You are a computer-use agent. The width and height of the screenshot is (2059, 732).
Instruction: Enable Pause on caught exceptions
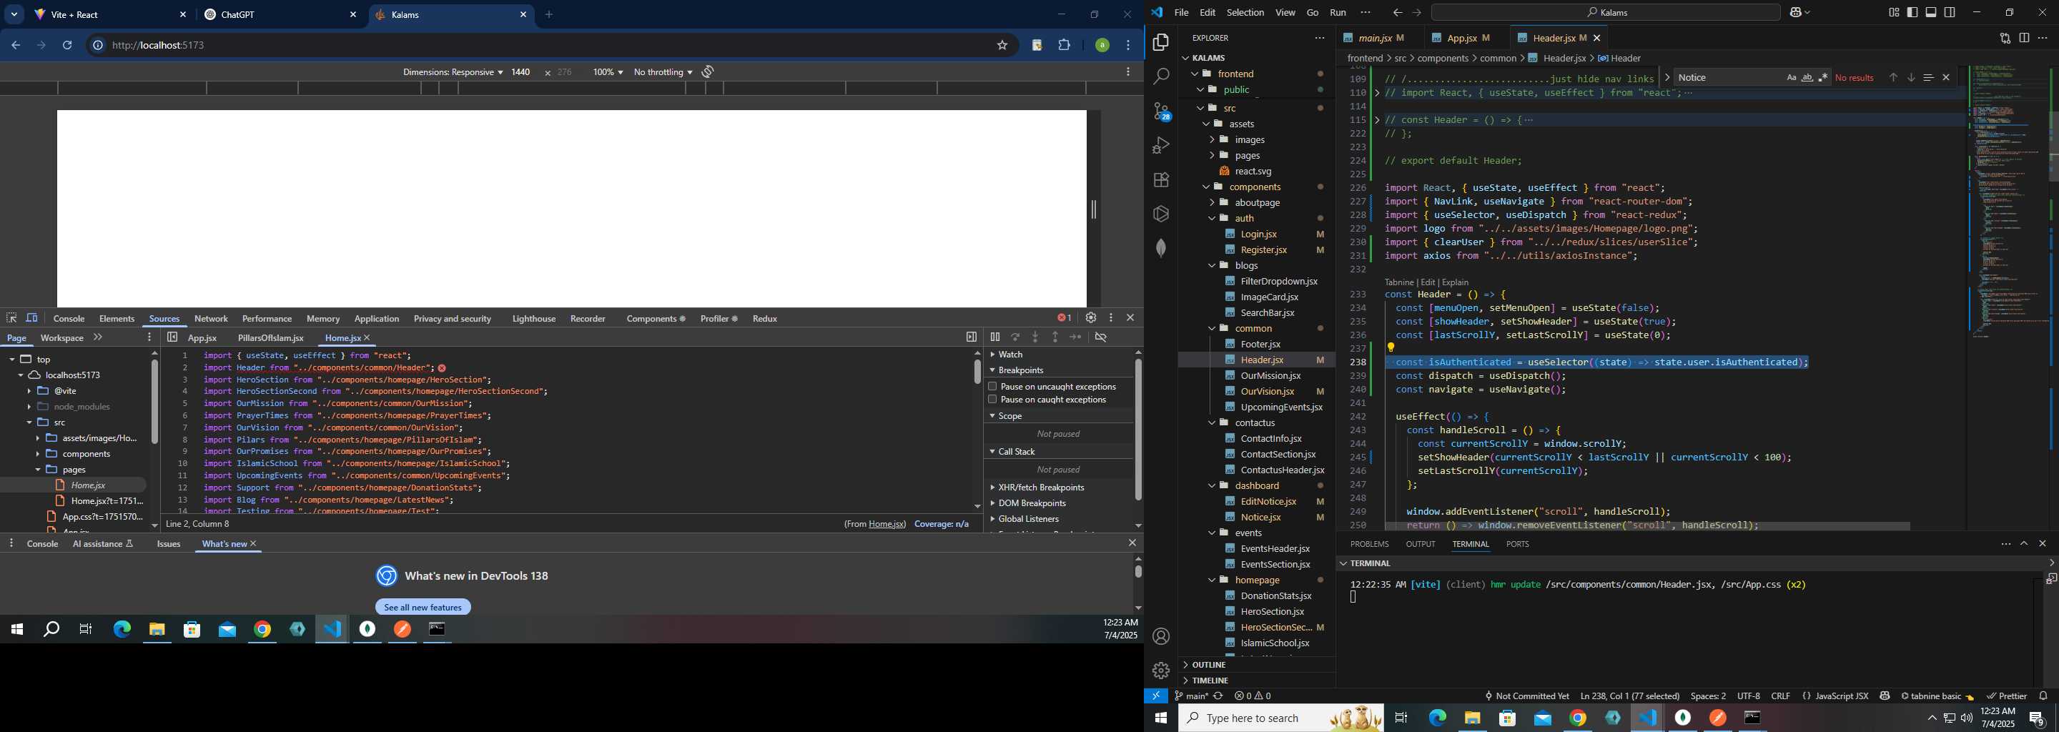point(993,400)
